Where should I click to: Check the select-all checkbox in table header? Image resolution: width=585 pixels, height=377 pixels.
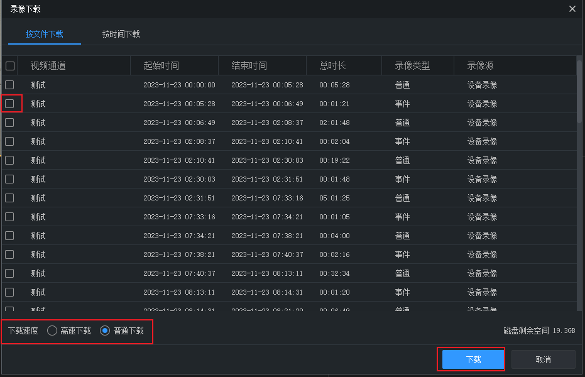(x=10, y=66)
